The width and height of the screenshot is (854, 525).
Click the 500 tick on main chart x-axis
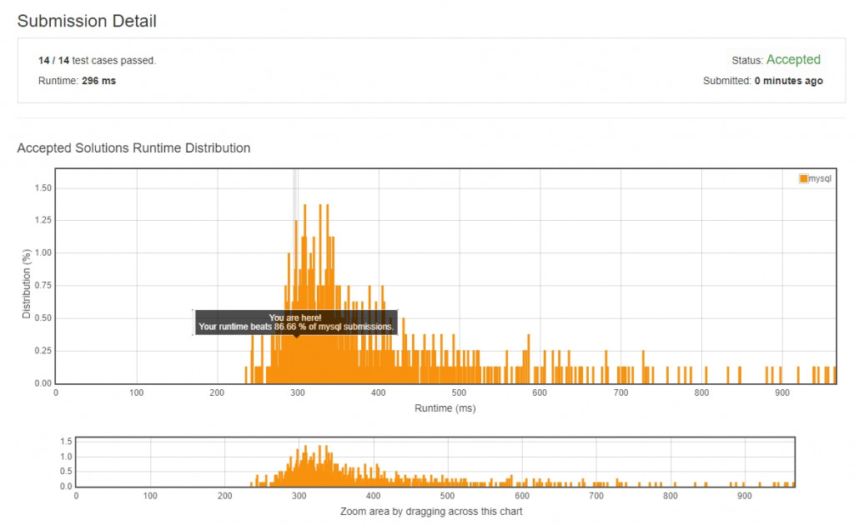click(x=459, y=392)
